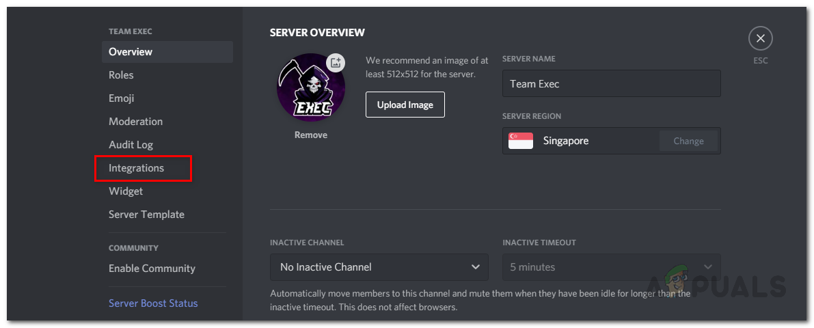The image size is (814, 328).
Task: Click the ESC close circle icon
Action: [761, 39]
